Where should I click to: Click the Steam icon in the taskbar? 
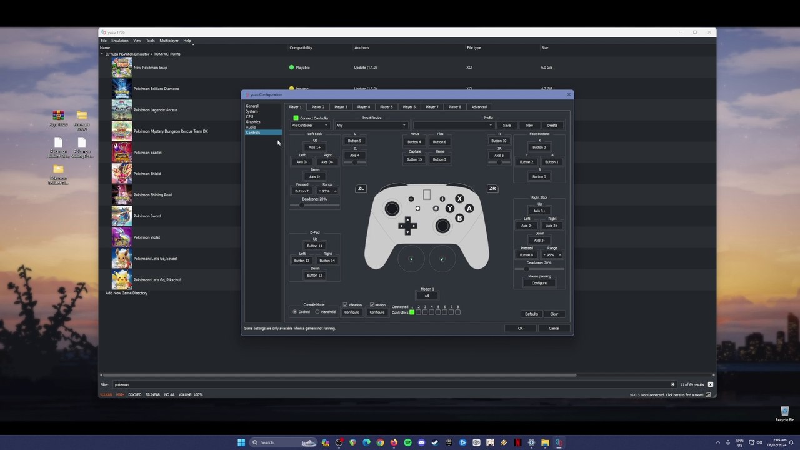pyautogui.click(x=435, y=442)
